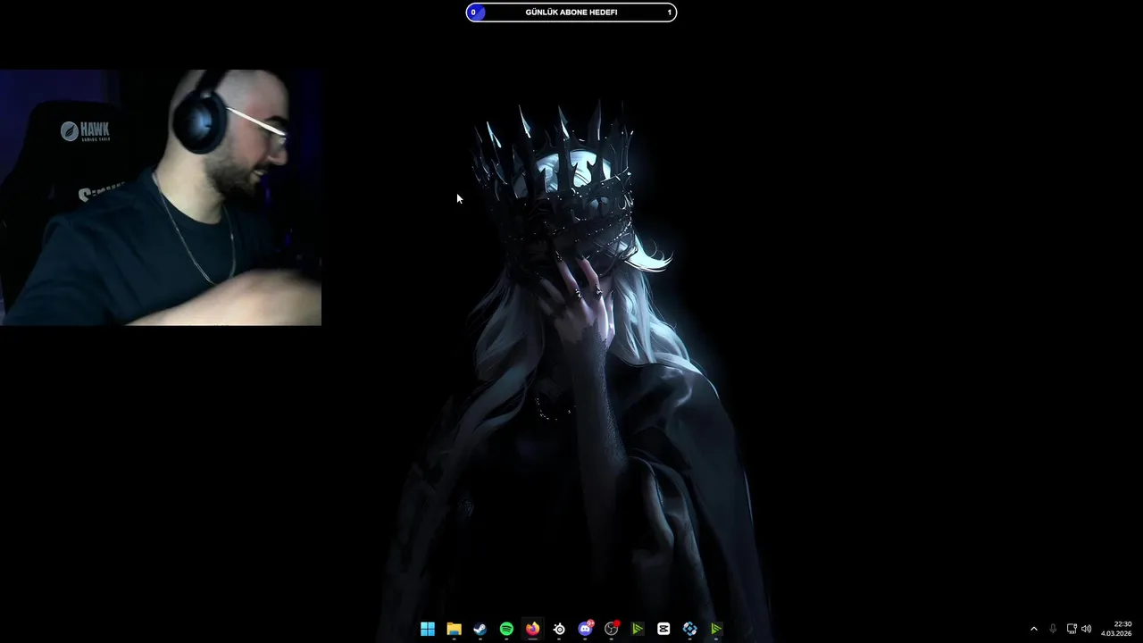Viewport: 1143px width, 643px height.
Task: Switch to the Firefox browser window
Action: point(532,629)
